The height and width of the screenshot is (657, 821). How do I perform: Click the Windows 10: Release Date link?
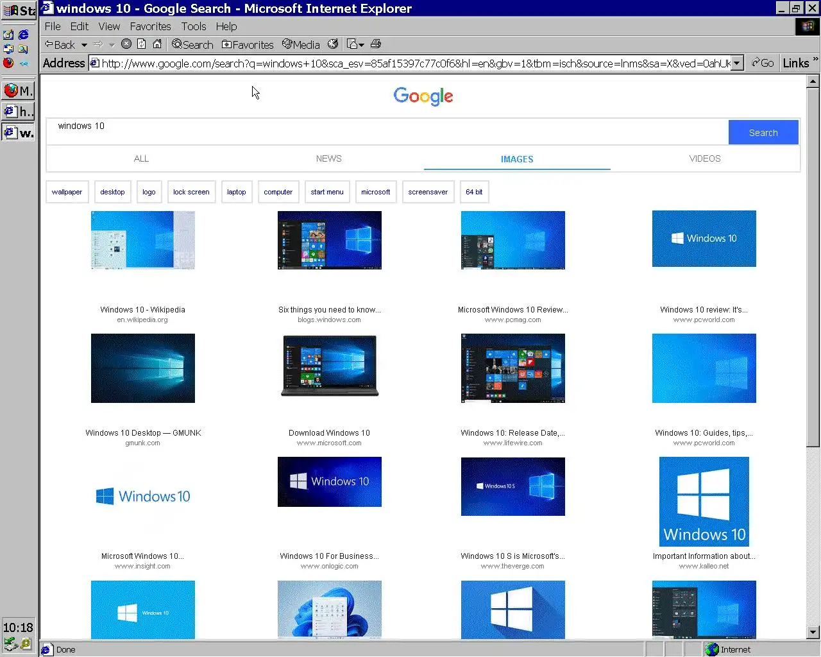pos(512,433)
